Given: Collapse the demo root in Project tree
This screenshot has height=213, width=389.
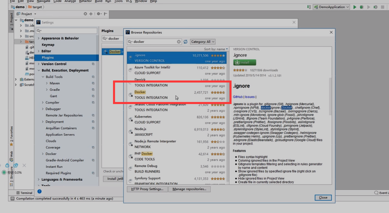Looking at the screenshot, I should (x=17, y=20).
